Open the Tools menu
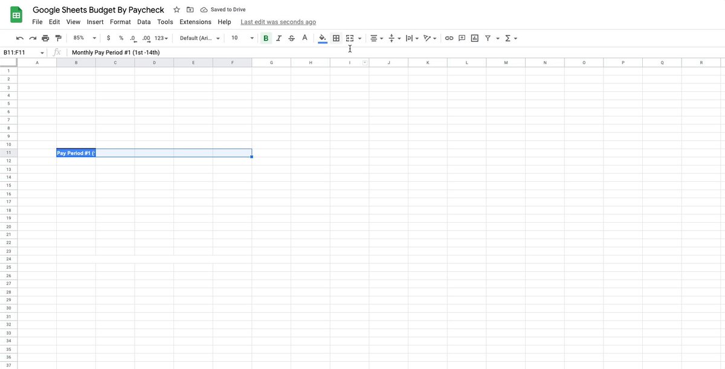Image resolution: width=725 pixels, height=369 pixels. pyautogui.click(x=165, y=22)
